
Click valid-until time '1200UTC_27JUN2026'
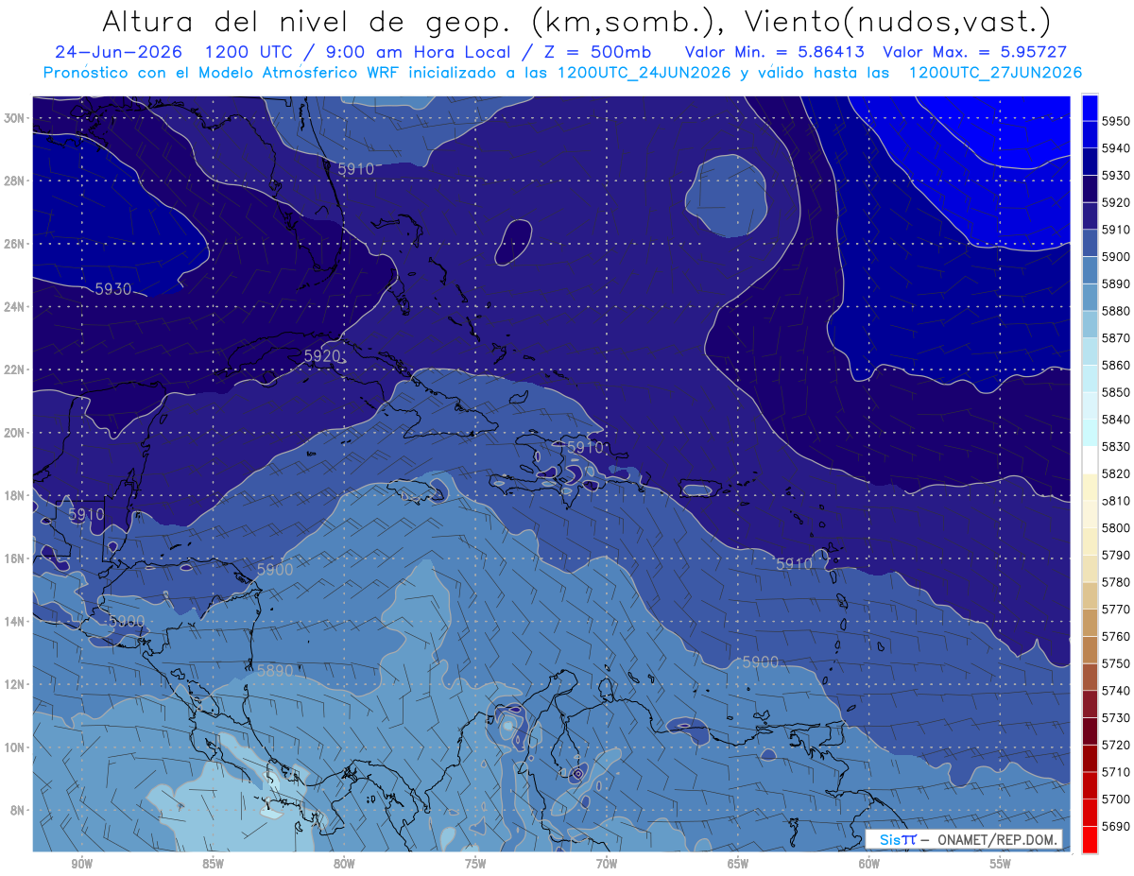[995, 73]
